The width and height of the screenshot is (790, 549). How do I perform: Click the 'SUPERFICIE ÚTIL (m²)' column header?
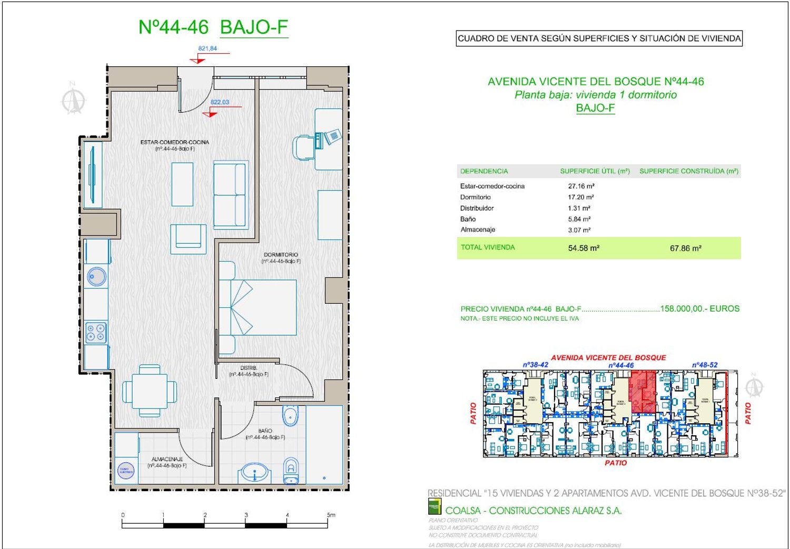(x=595, y=171)
